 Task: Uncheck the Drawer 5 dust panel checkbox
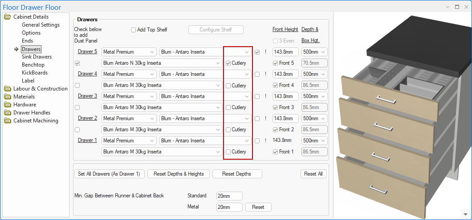click(x=77, y=63)
